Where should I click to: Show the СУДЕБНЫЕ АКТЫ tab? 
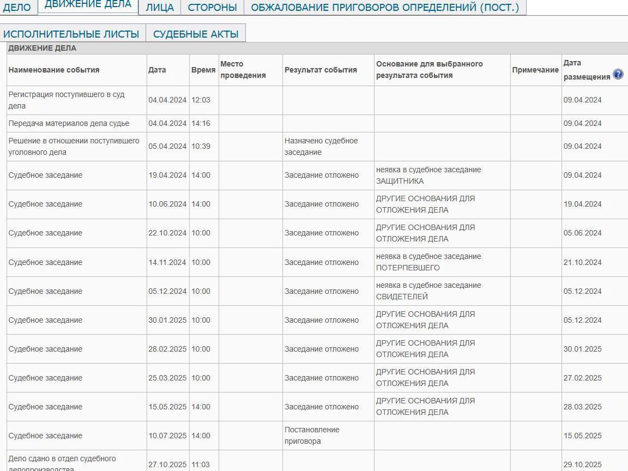196,34
